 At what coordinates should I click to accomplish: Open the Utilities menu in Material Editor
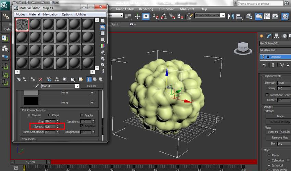pos(81,14)
